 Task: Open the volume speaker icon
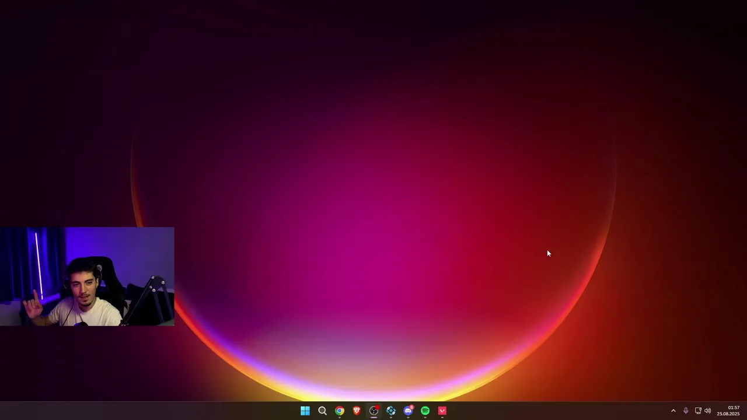pos(708,411)
